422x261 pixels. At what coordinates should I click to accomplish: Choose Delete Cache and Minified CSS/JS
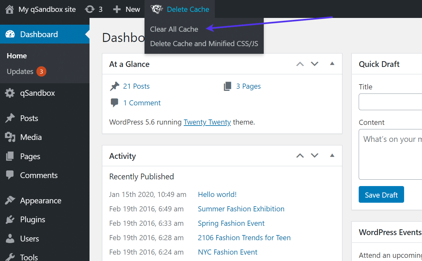pos(204,44)
